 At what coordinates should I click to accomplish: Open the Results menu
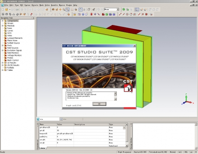pyautogui.click(x=54, y=5)
